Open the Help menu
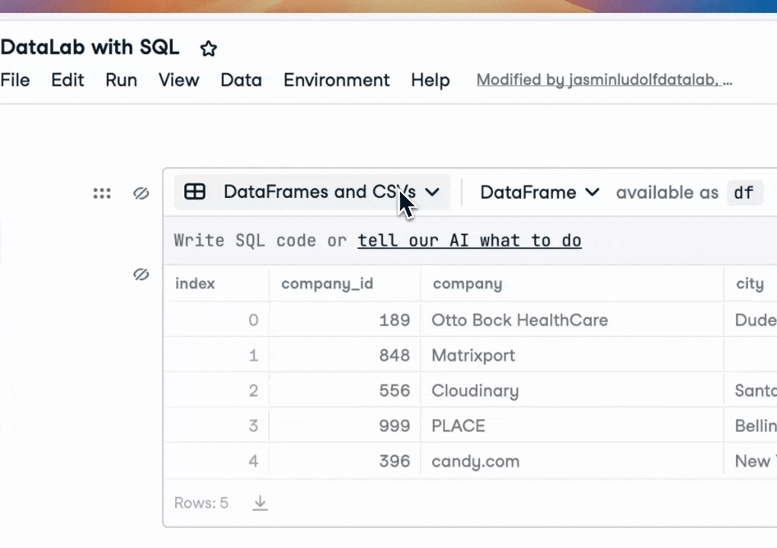 tap(430, 80)
